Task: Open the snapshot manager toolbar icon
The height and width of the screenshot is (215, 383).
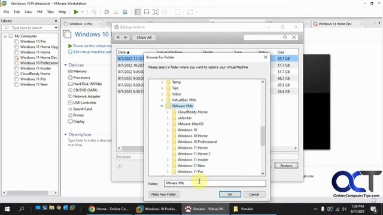Action: (125, 12)
